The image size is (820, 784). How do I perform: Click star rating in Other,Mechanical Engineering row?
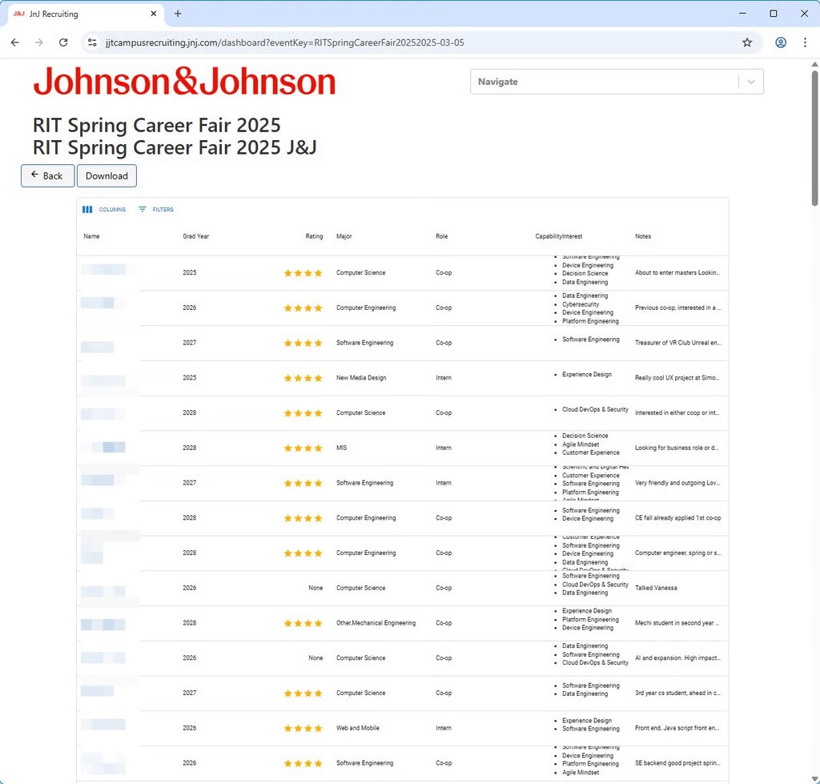coord(303,623)
